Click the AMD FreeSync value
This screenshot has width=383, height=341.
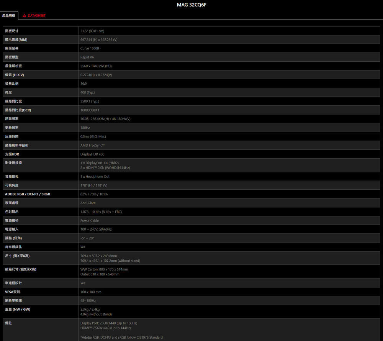tap(92, 145)
